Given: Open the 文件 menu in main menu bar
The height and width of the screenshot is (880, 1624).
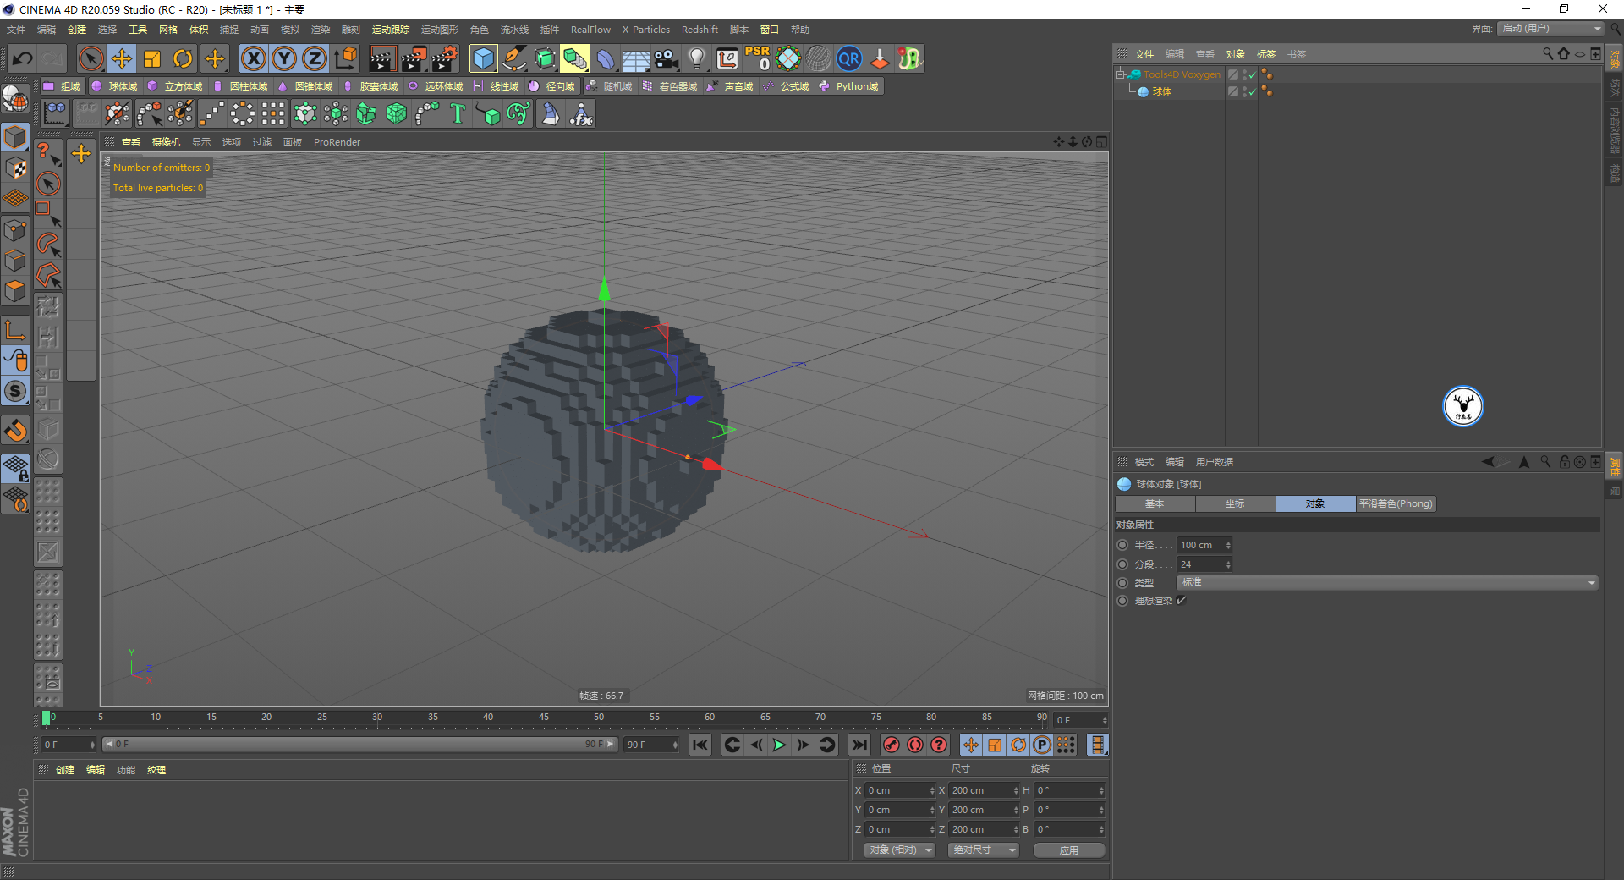Looking at the screenshot, I should pyautogui.click(x=16, y=30).
